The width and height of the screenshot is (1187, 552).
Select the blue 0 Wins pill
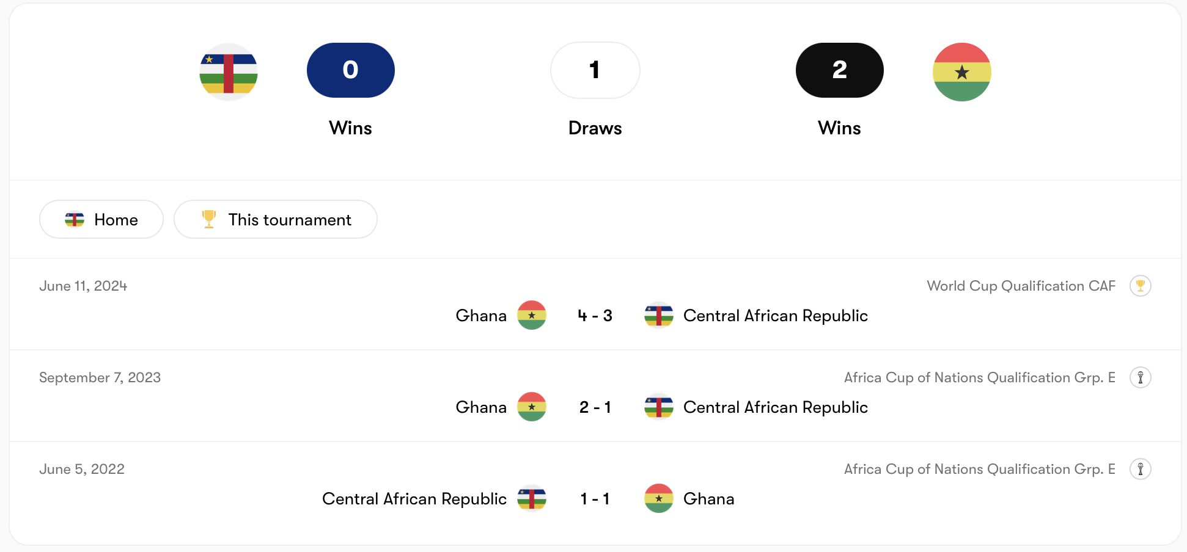(x=350, y=70)
